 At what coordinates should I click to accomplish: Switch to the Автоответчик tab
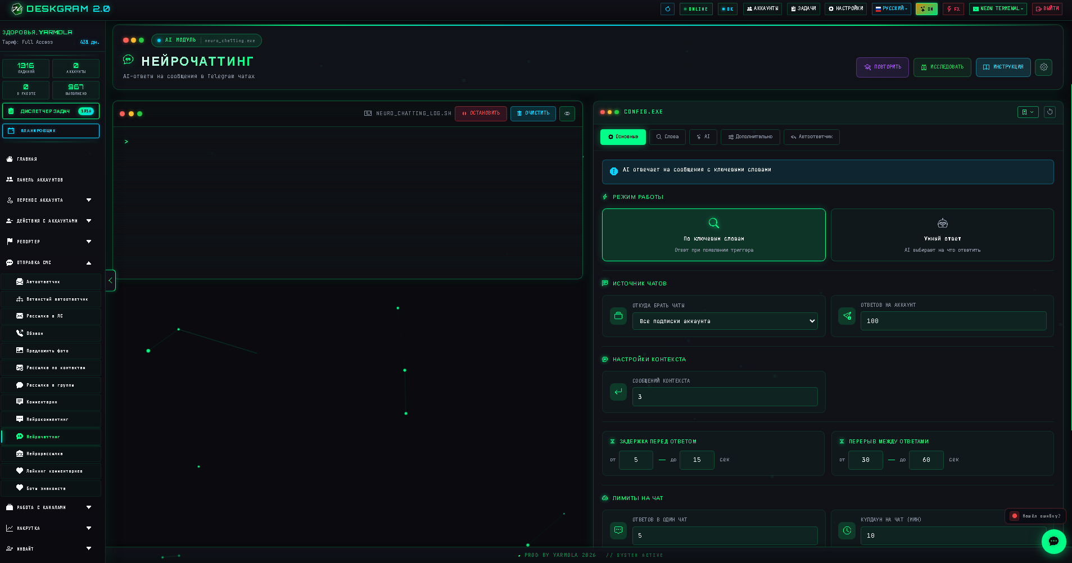coord(811,137)
